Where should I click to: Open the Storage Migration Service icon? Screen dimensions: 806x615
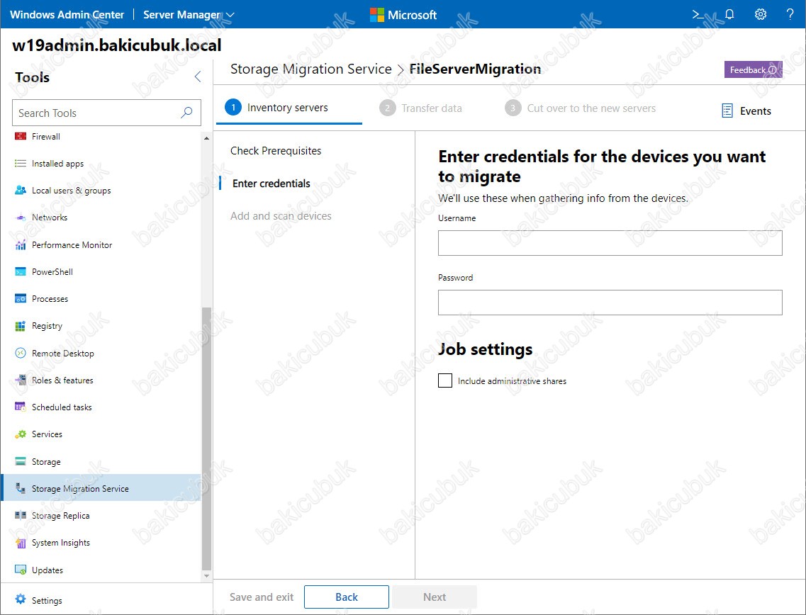21,488
